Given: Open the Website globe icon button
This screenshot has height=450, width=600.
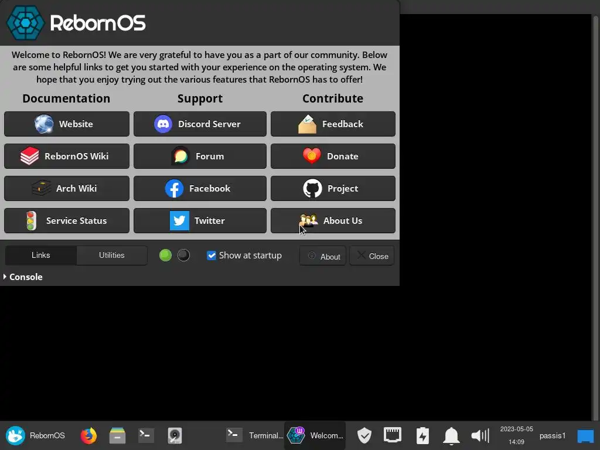Looking at the screenshot, I should pyautogui.click(x=44, y=124).
